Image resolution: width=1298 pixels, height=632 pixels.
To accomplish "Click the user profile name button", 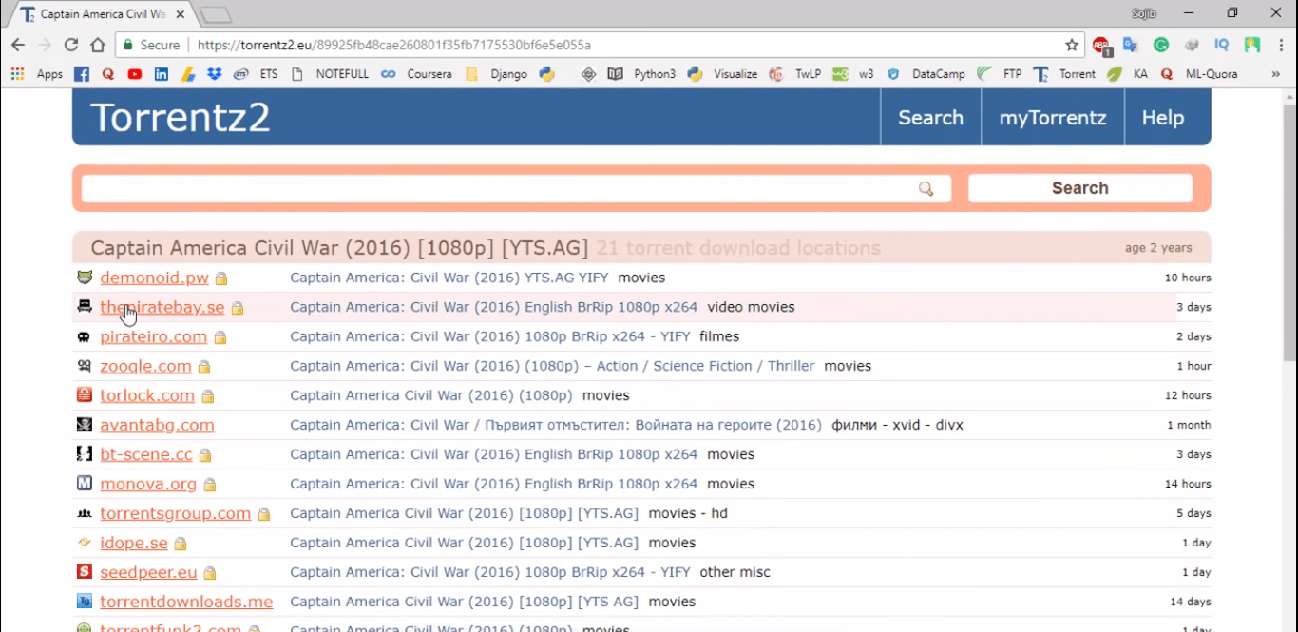I will tap(1143, 13).
